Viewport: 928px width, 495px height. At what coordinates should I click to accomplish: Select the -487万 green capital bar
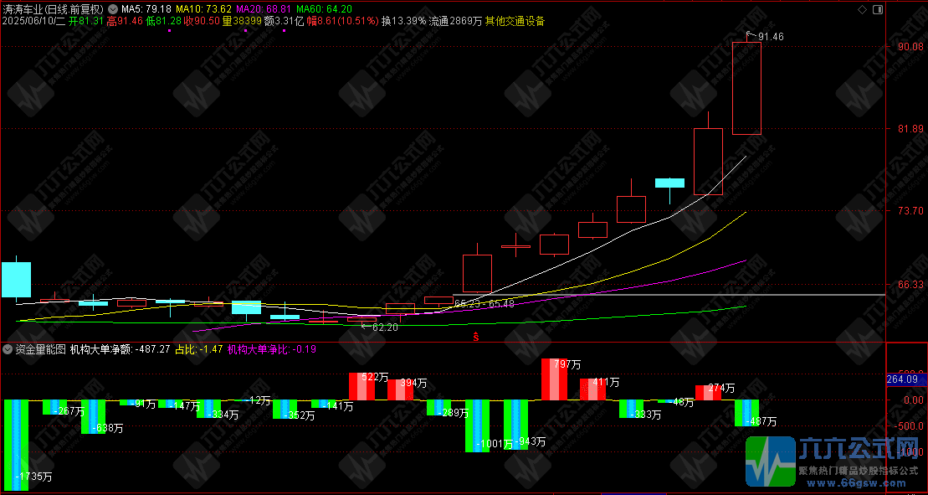pos(746,412)
